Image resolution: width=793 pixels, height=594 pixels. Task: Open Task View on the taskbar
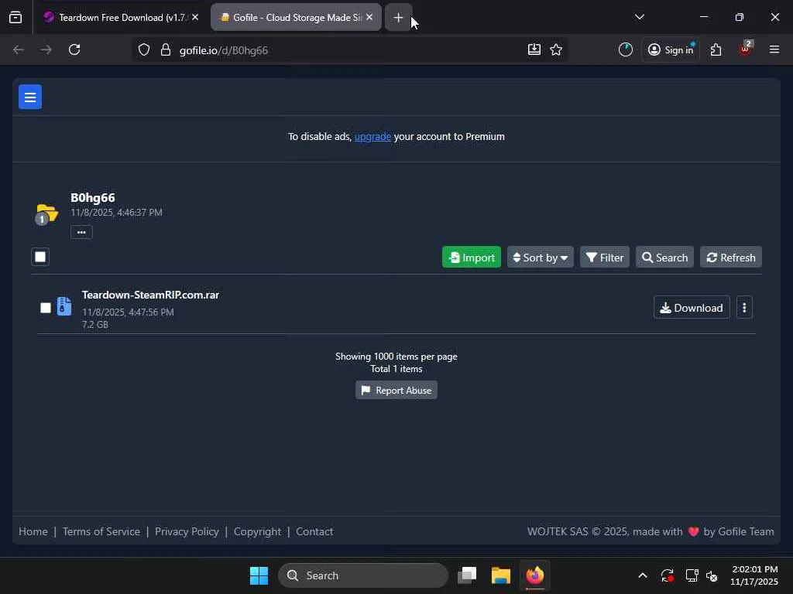(467, 575)
